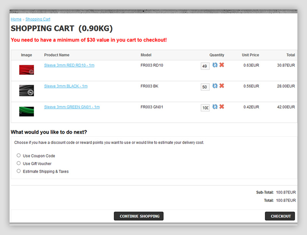Open Sleeve 3mm RED RD10 product page
Screen dimensions: 307x235
69,65
